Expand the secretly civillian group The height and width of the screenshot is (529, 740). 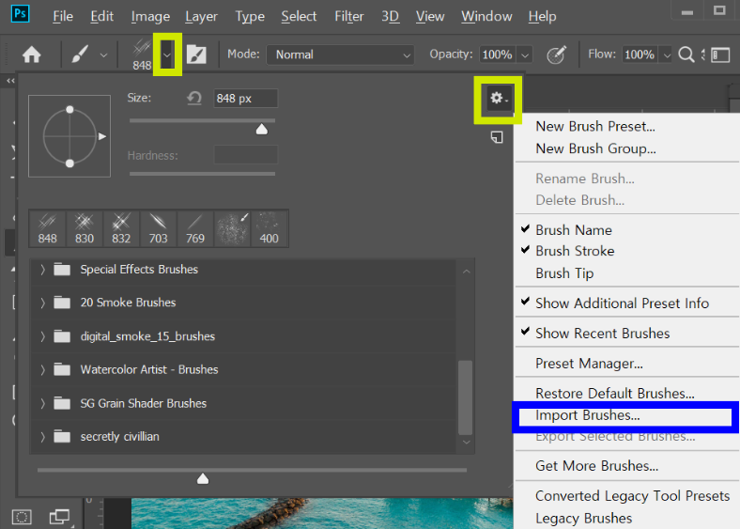tap(42, 437)
